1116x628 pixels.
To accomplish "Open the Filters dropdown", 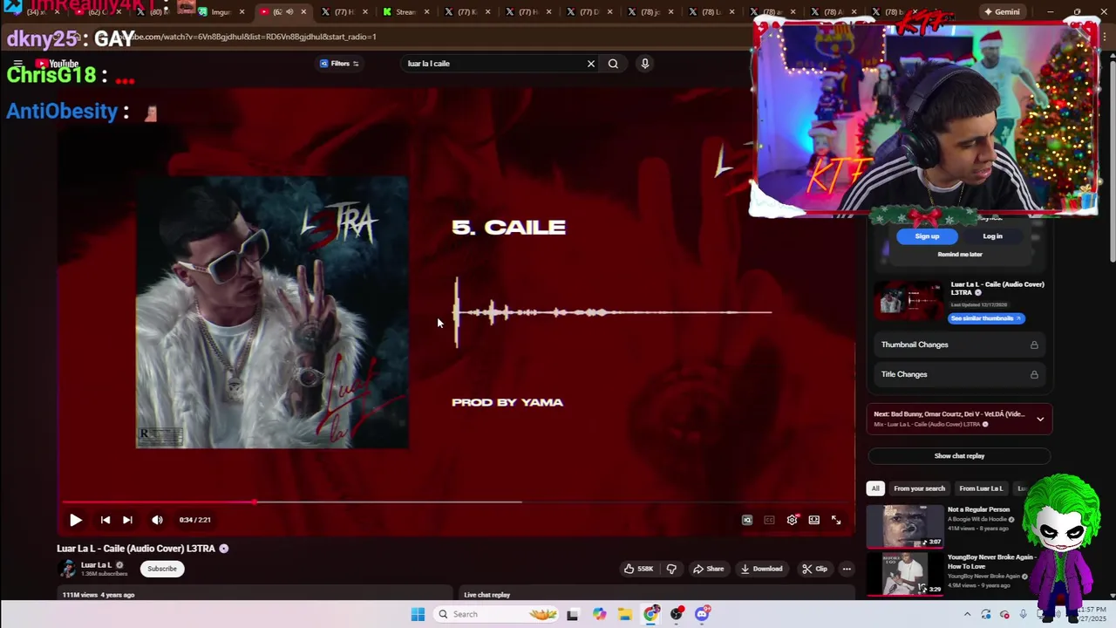I will coord(339,64).
